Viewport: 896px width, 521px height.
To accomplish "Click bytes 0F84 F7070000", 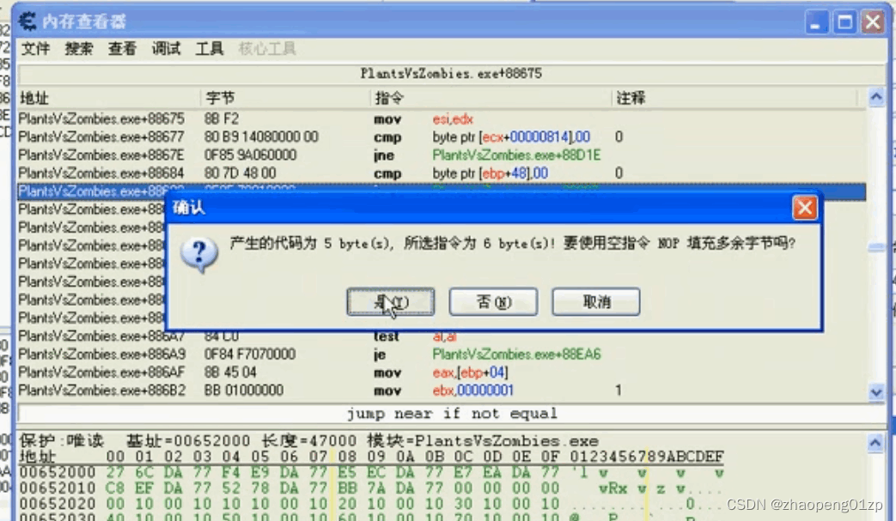I will pyautogui.click(x=250, y=354).
